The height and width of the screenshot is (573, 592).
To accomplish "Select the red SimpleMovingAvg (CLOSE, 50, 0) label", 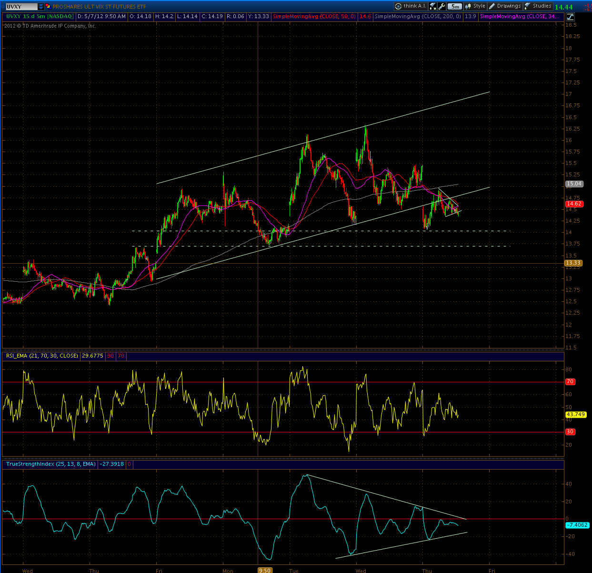I will click(x=314, y=16).
